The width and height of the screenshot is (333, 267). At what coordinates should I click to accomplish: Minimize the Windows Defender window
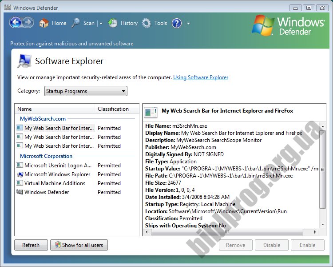295,8
